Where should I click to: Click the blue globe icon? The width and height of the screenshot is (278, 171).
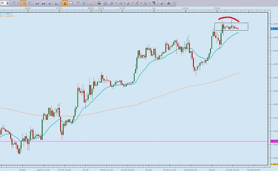click(x=84, y=3)
